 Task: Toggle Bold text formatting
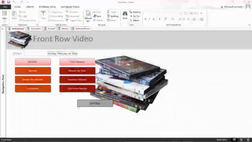tap(145, 19)
